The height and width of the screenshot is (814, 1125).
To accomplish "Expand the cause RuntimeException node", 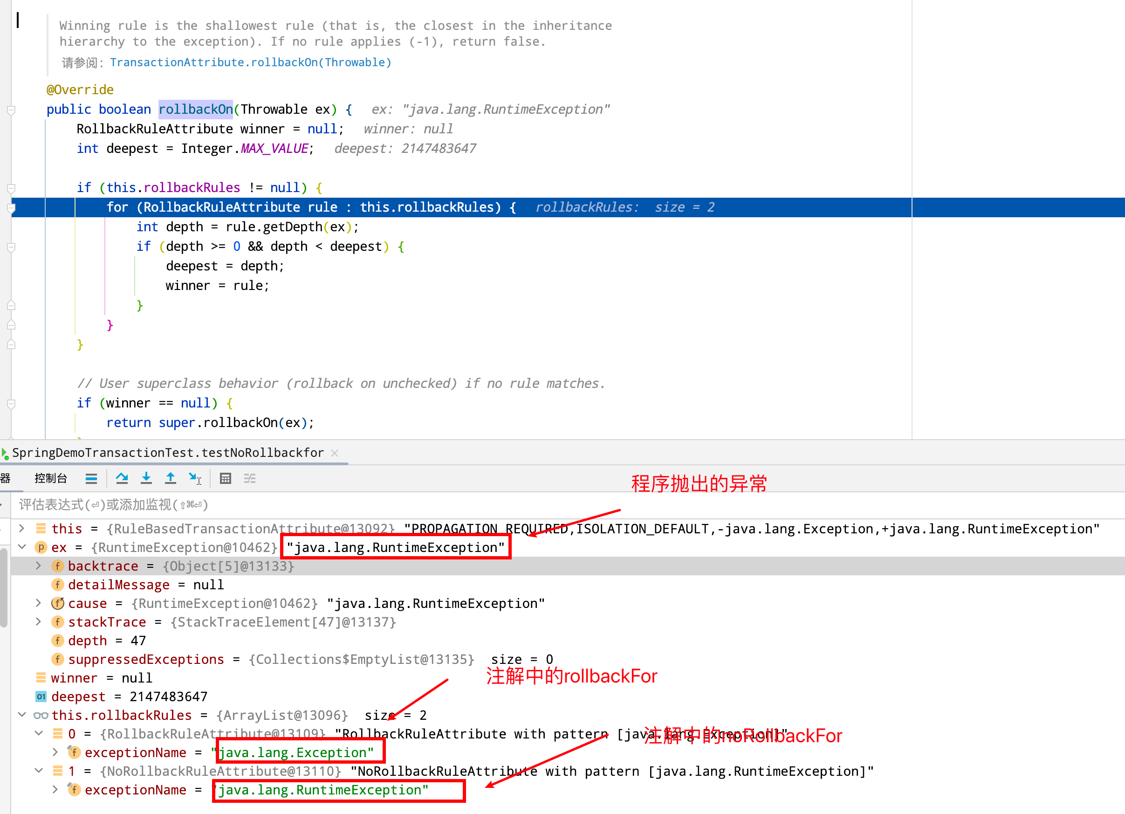I will point(39,603).
